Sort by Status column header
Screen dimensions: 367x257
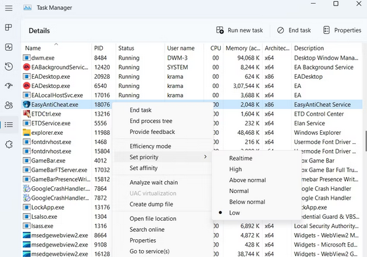point(126,48)
